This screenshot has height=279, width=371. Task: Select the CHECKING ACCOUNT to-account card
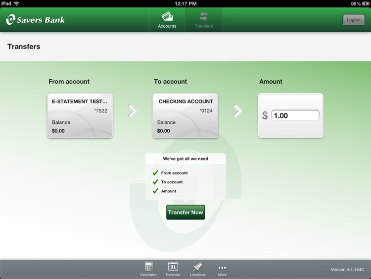[185, 115]
